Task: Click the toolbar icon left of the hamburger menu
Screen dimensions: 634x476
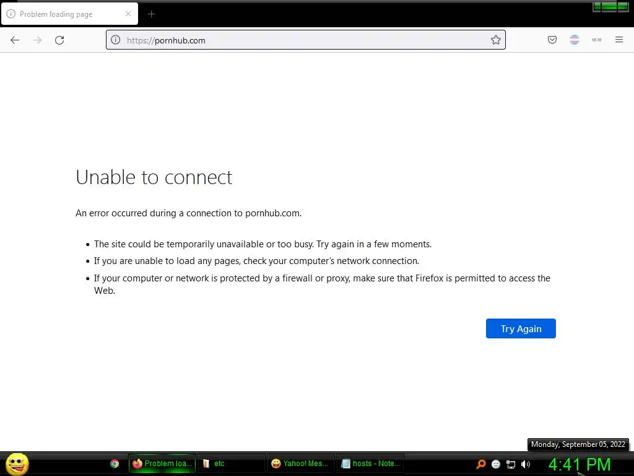Action: 597,40
